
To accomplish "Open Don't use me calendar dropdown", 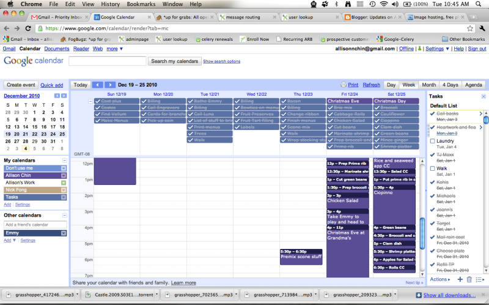I will (x=64, y=168).
